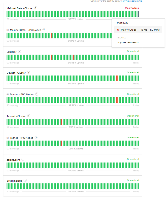The image size is (168, 203).
Task: Click help icon beside Mainnet Beta - Cluster
Action: 36,8
